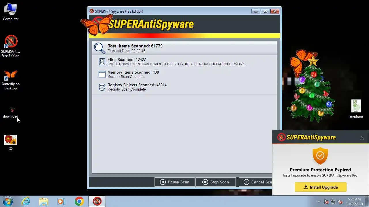Cancel the scan
The height and width of the screenshot is (207, 369).
point(256,182)
